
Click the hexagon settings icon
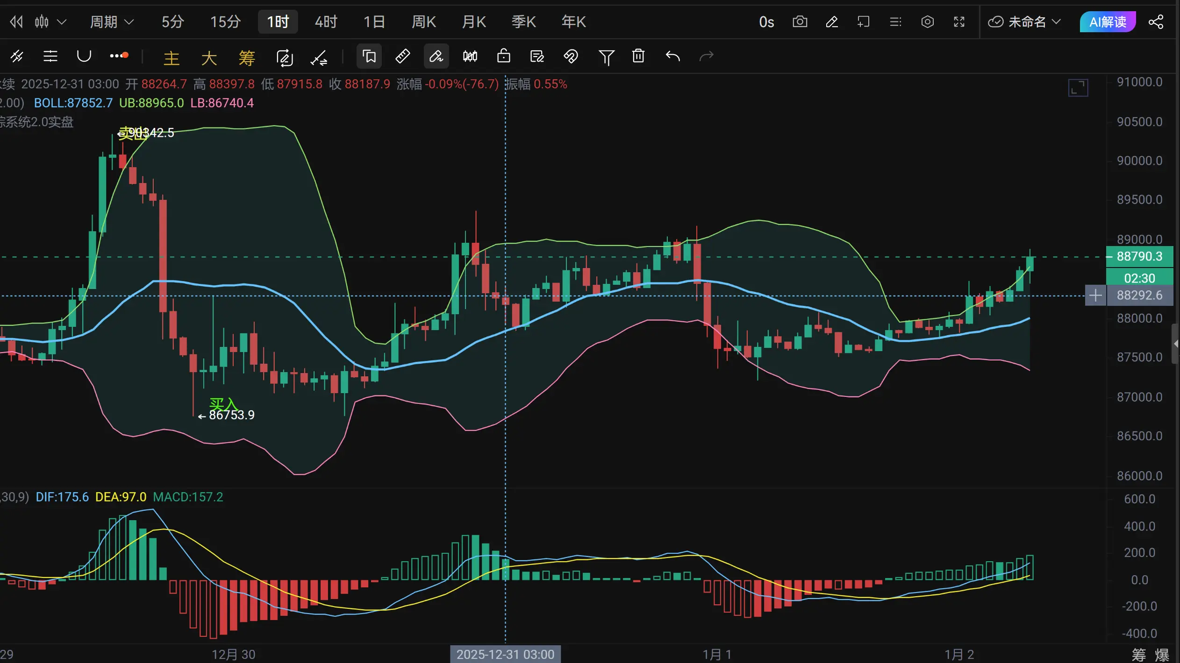927,22
